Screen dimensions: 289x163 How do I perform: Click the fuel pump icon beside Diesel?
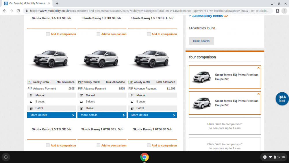point(82,108)
